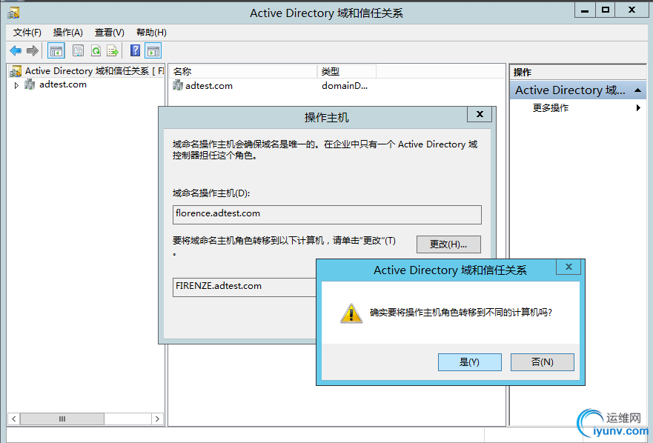Close the confirmation dialog with X
This screenshot has width=653, height=443.
point(569,267)
